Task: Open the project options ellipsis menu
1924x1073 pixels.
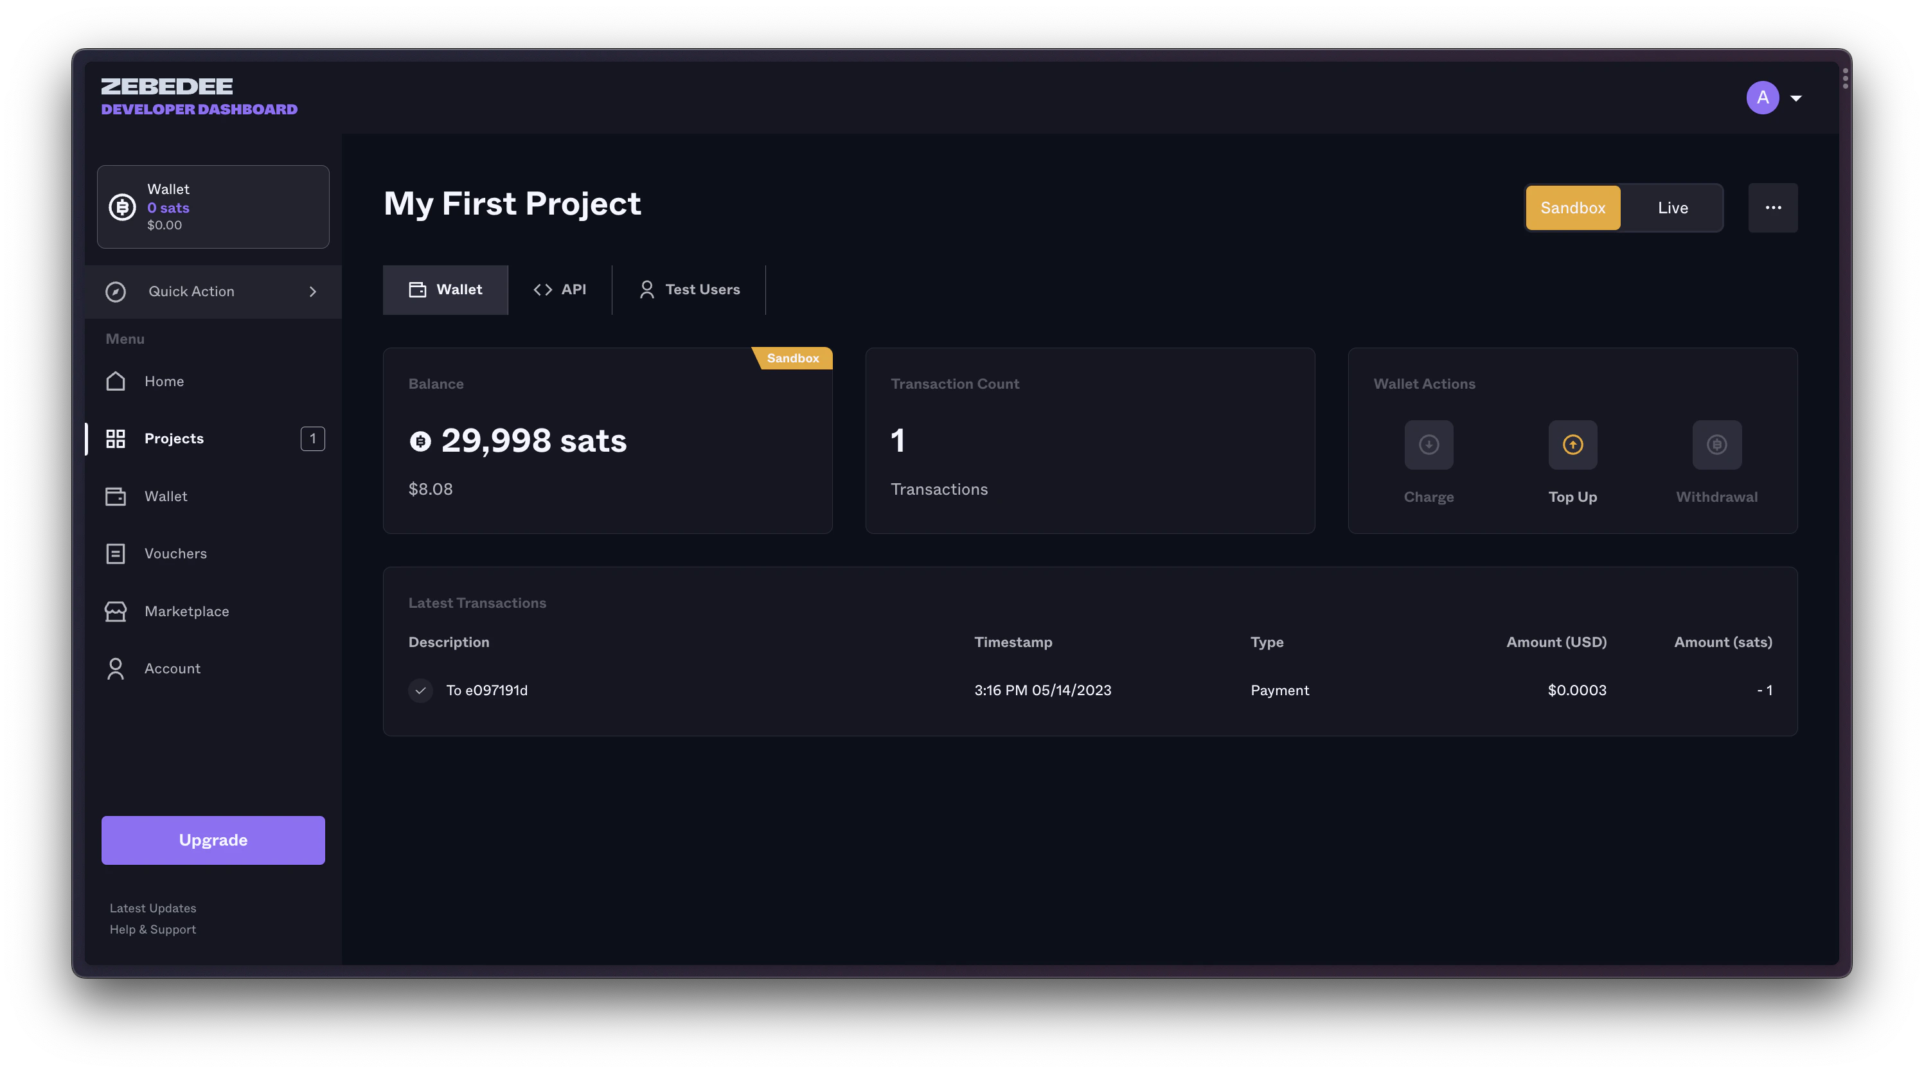Action: pos(1773,208)
